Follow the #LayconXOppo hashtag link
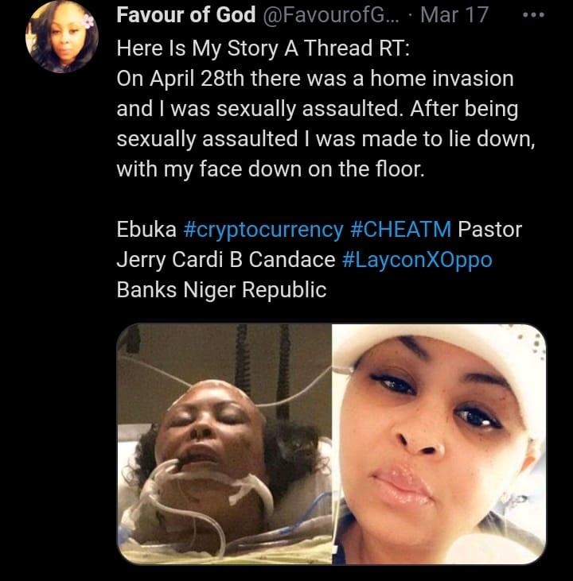Image resolution: width=573 pixels, height=581 pixels. [416, 260]
